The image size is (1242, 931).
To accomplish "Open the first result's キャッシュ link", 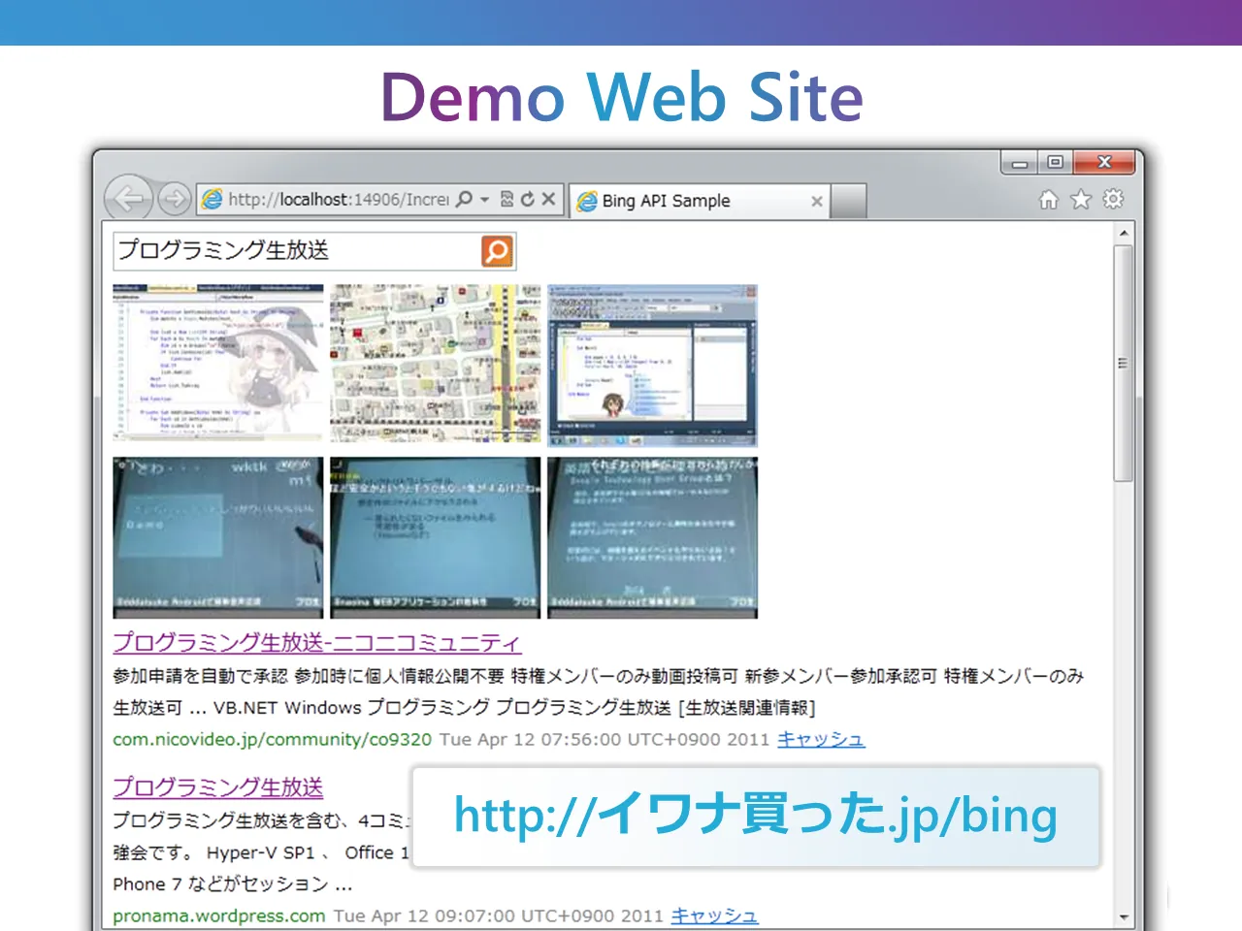I will (x=821, y=739).
